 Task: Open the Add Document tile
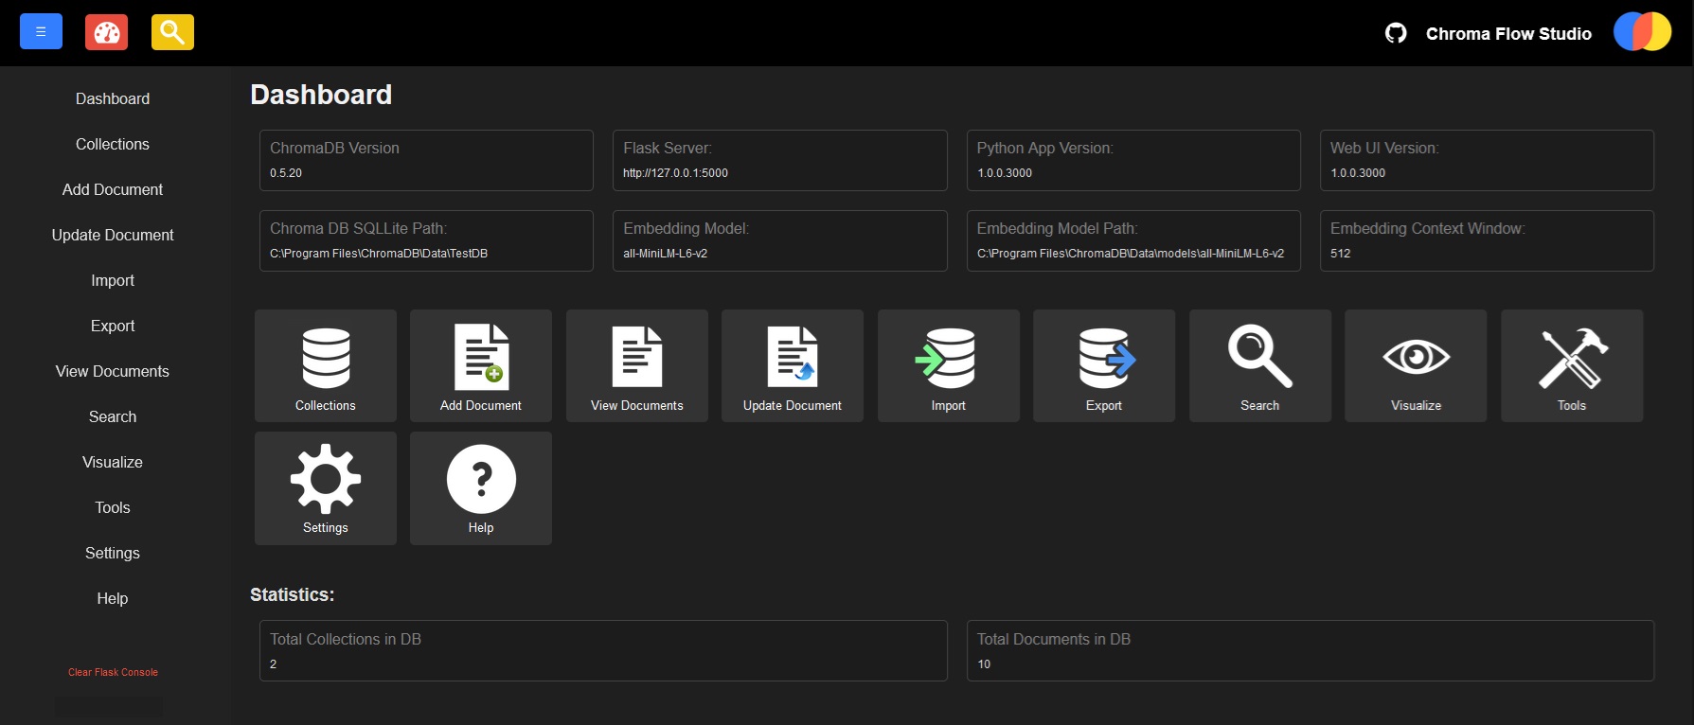tap(481, 365)
